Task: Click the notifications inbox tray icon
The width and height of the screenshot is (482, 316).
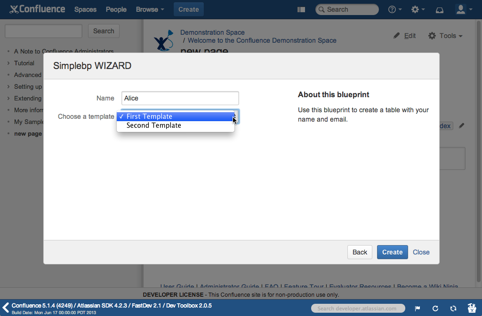Action: coord(439,9)
